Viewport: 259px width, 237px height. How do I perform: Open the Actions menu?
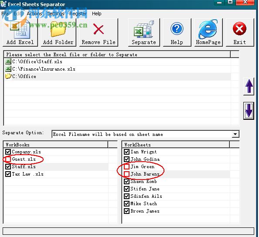coord(34,14)
